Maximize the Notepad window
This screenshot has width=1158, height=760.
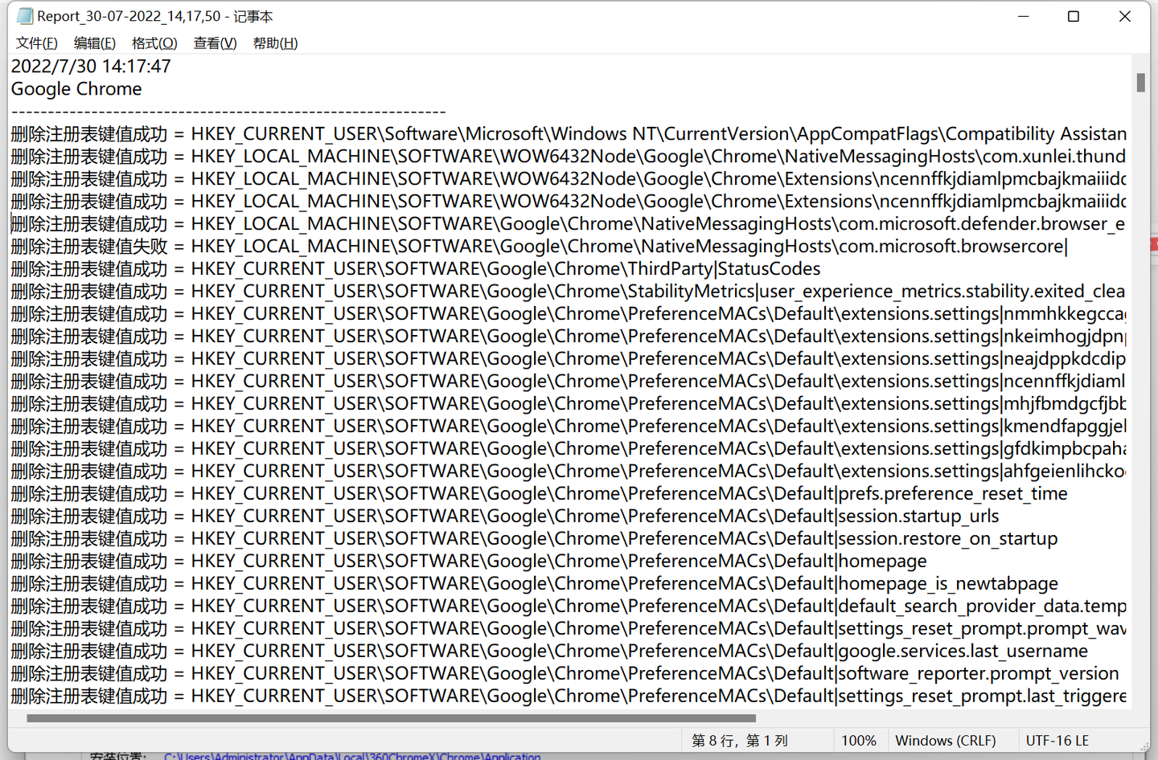pyautogui.click(x=1074, y=16)
